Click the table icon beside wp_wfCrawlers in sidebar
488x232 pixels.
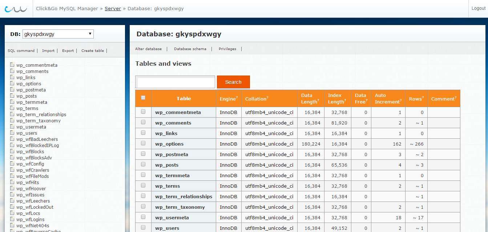tap(12, 170)
